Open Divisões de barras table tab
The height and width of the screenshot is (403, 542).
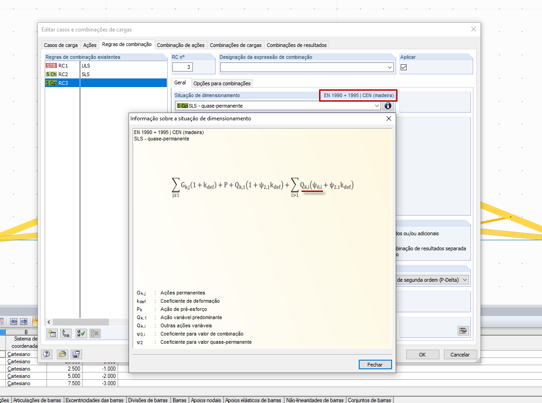pyautogui.click(x=148, y=400)
